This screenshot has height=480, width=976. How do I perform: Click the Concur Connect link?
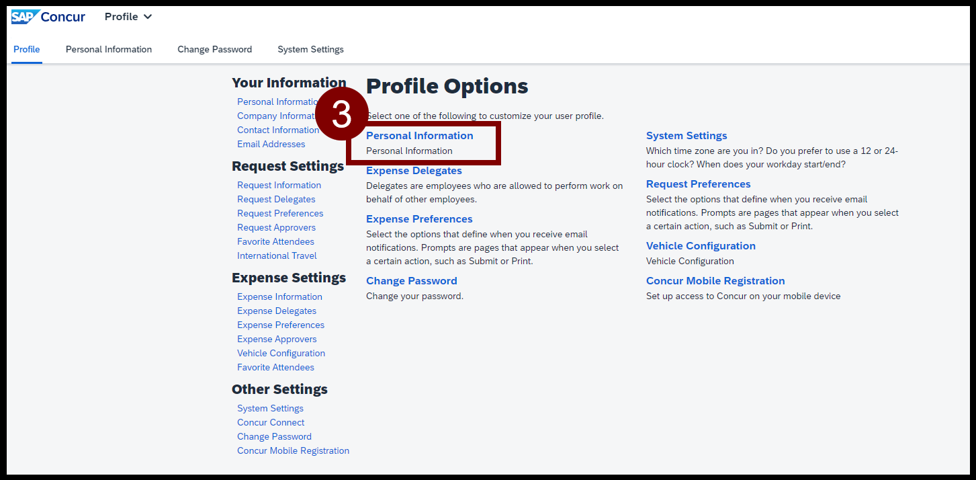tap(271, 422)
